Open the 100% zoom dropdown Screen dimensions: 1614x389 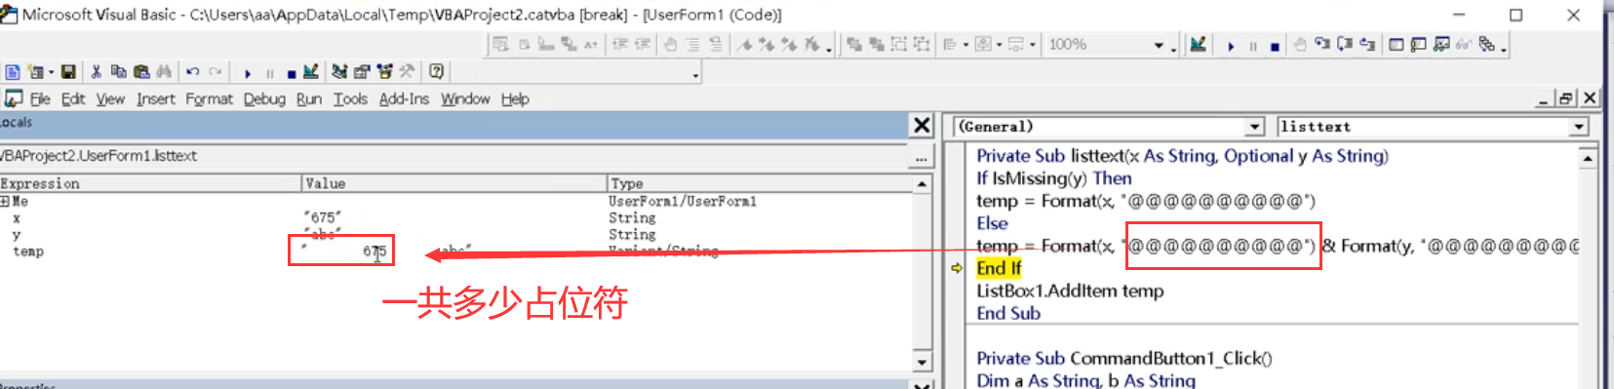point(1159,45)
